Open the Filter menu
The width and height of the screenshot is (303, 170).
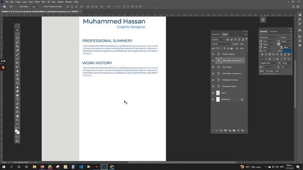43,2
